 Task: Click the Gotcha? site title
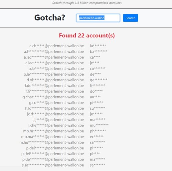tap(50, 18)
